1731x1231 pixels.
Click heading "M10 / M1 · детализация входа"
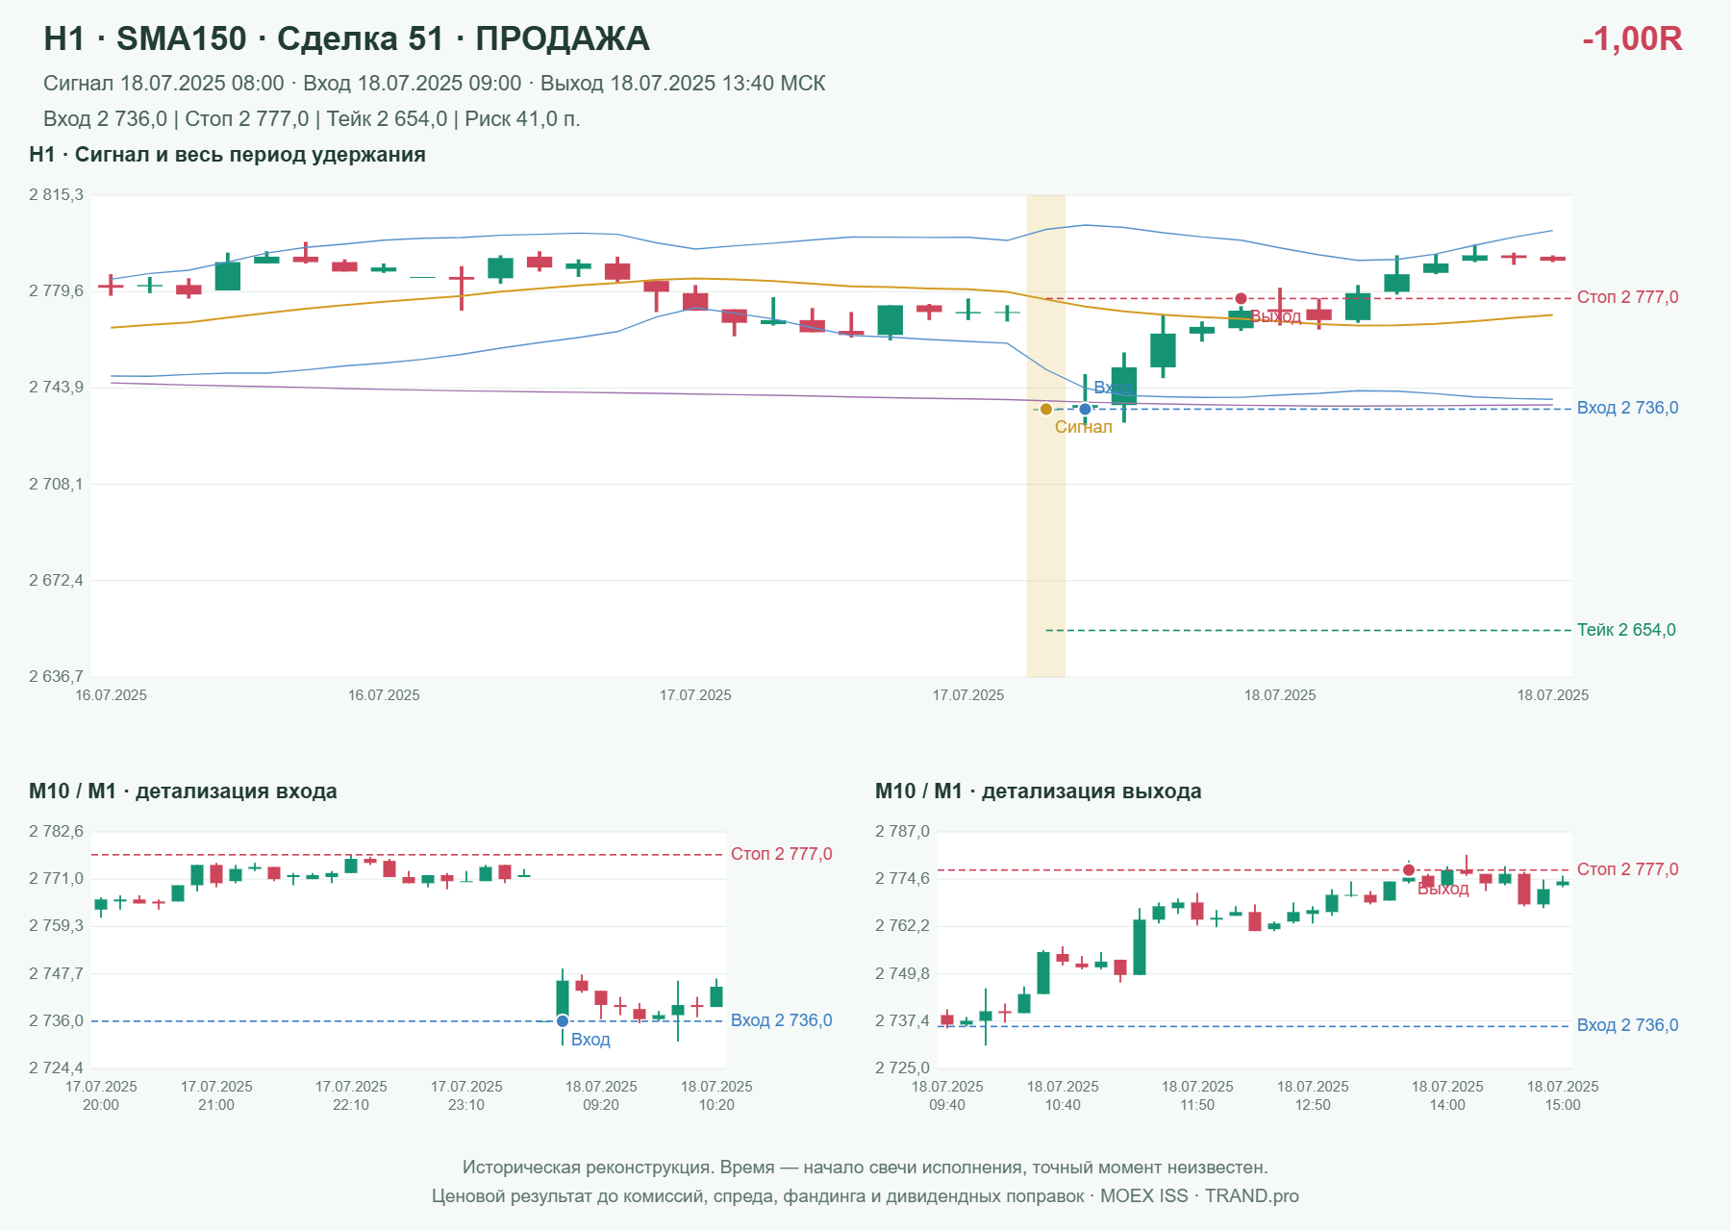point(183,791)
